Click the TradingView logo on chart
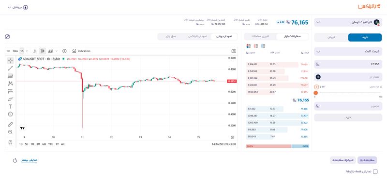 (x=22, y=128)
